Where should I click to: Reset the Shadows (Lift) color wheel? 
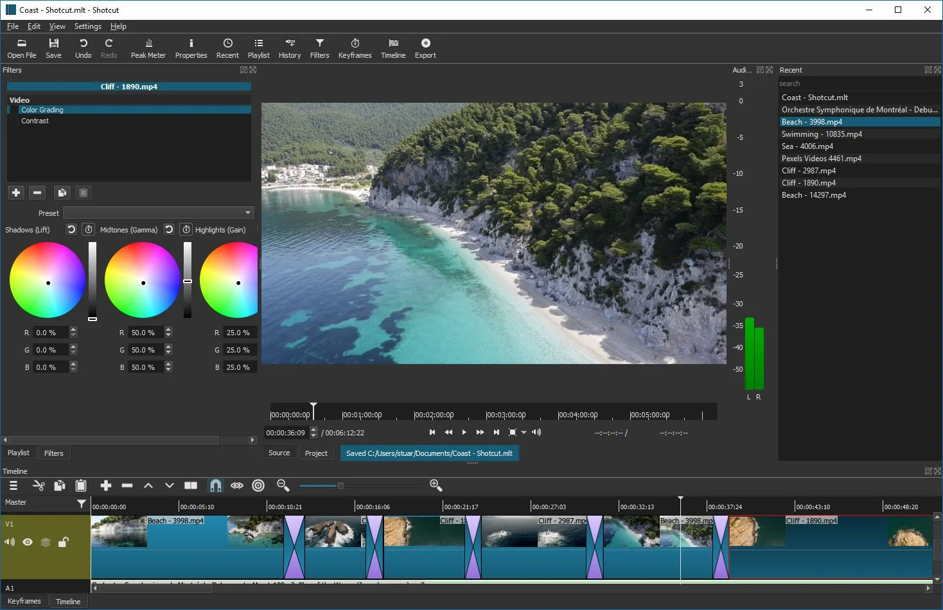[x=71, y=229]
